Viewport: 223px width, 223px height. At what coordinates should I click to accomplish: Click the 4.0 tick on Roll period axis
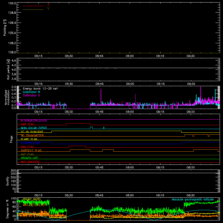[x=14, y=70]
